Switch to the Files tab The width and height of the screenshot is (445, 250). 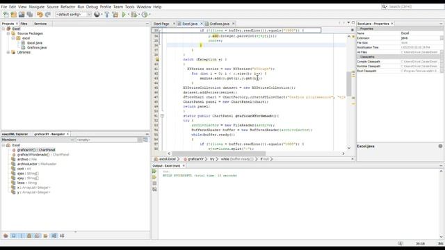pyautogui.click(x=24, y=24)
